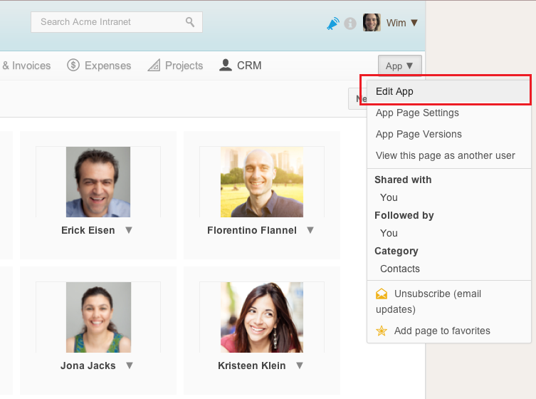Viewport: 536px width, 399px height.
Task: Click the favorites star icon
Action: 382,331
